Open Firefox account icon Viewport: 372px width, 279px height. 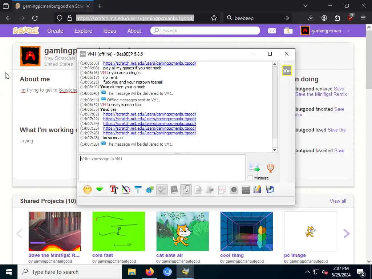click(324, 18)
